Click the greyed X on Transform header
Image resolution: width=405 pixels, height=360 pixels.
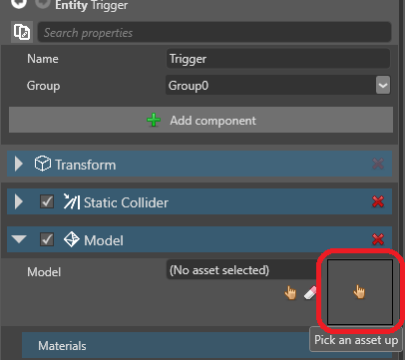(378, 164)
